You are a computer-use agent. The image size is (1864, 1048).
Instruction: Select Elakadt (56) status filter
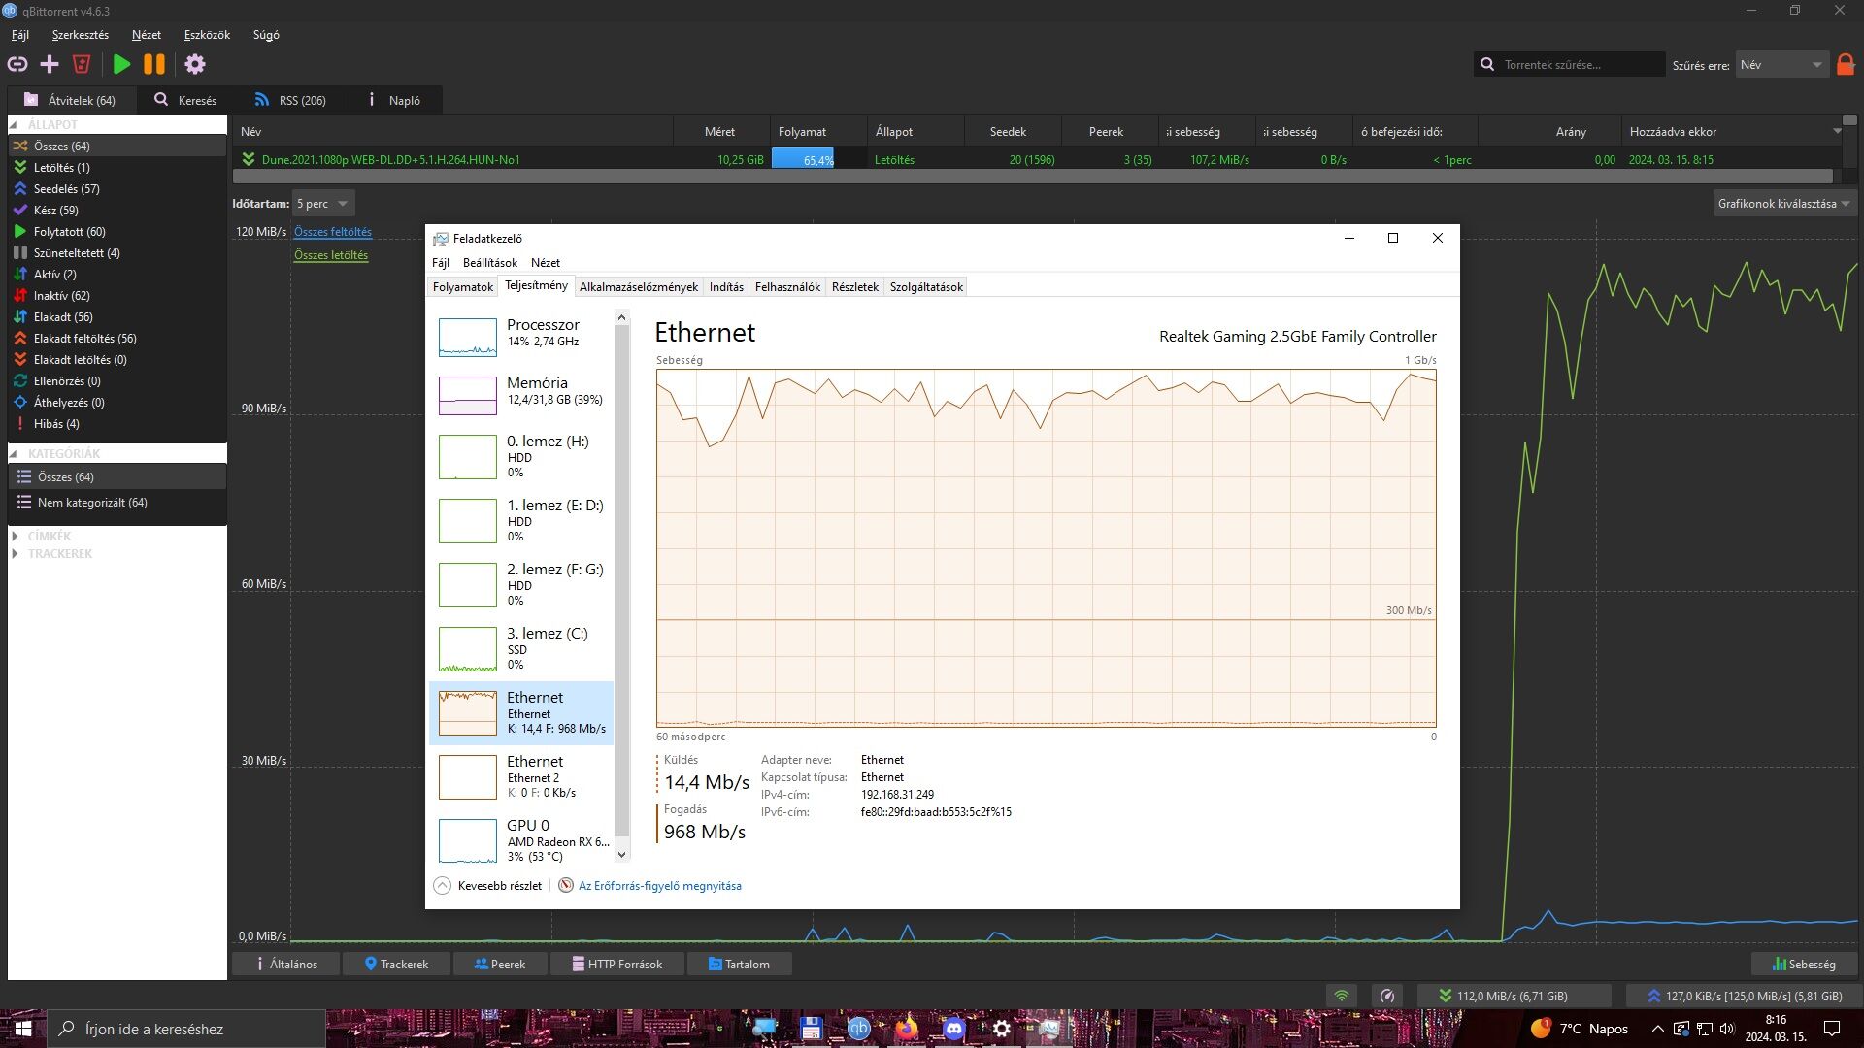tap(116, 317)
